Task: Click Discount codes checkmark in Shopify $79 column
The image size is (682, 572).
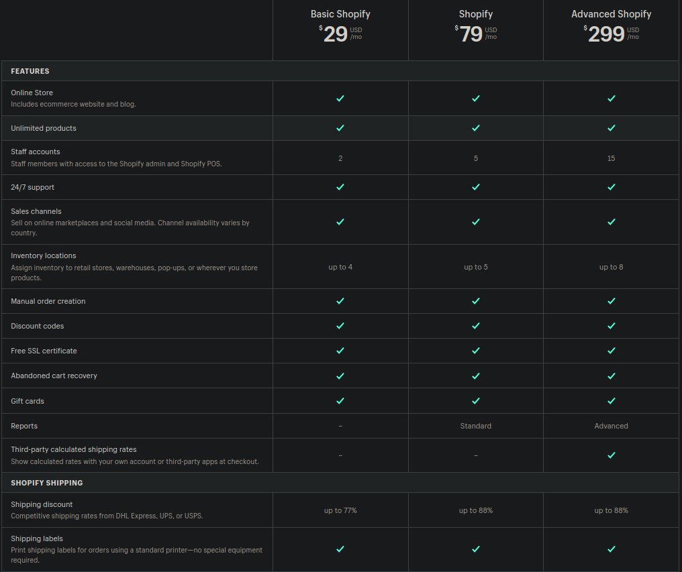Action: pos(476,326)
